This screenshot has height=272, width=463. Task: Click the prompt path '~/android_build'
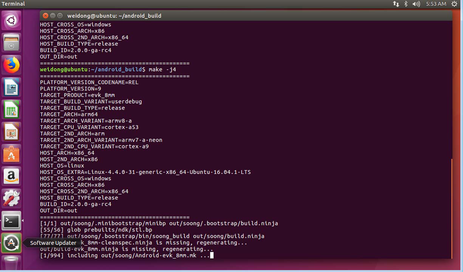(x=117, y=69)
